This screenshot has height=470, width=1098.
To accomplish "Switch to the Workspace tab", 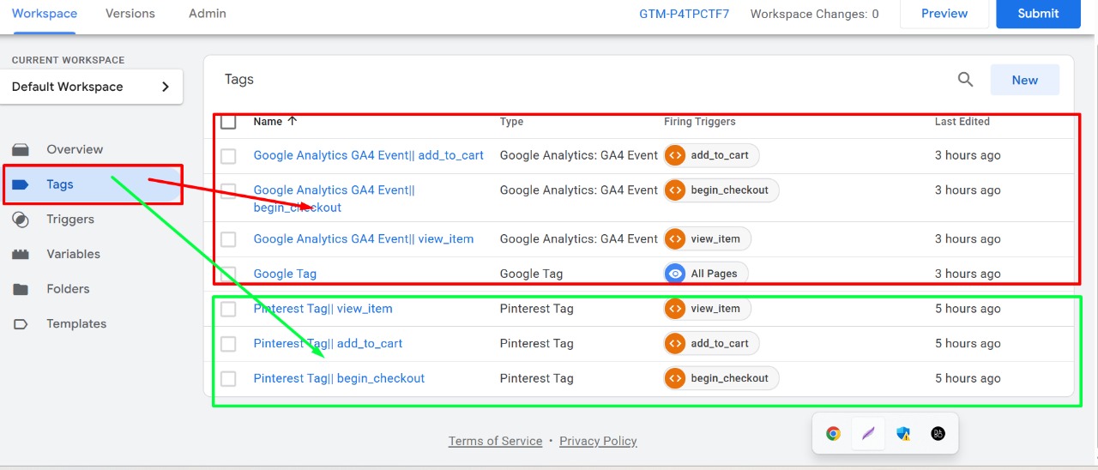I will coord(45,14).
